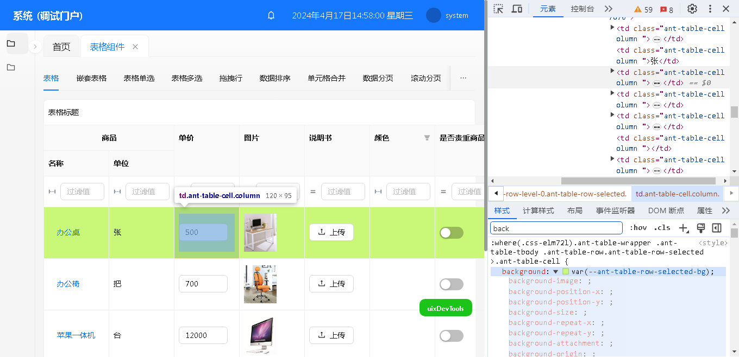
Task: Click the price input showing 700
Action: tap(203, 284)
